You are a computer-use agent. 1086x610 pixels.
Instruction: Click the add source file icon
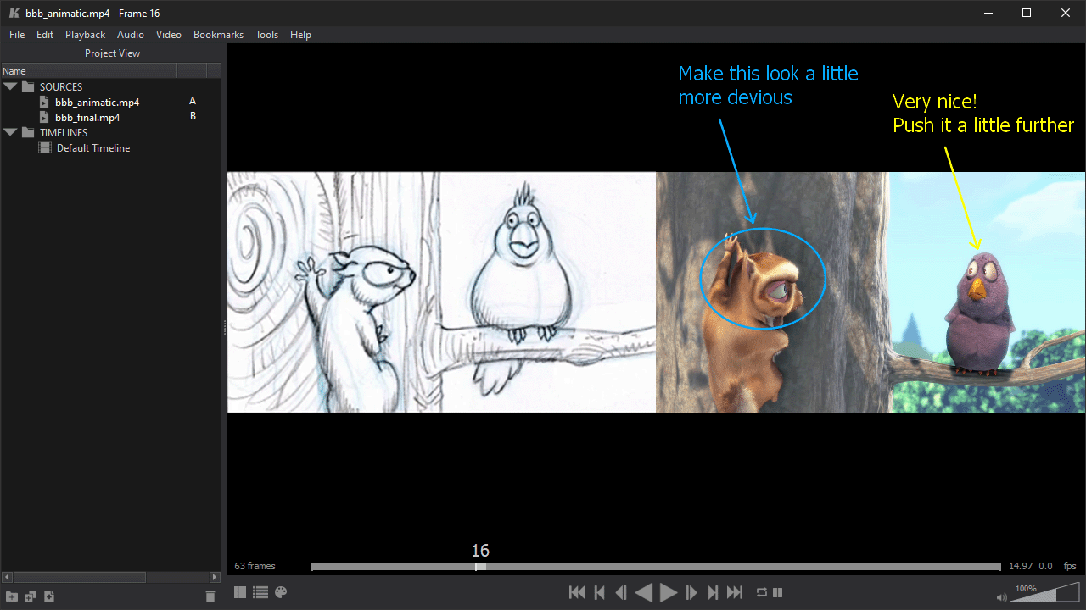(x=49, y=596)
